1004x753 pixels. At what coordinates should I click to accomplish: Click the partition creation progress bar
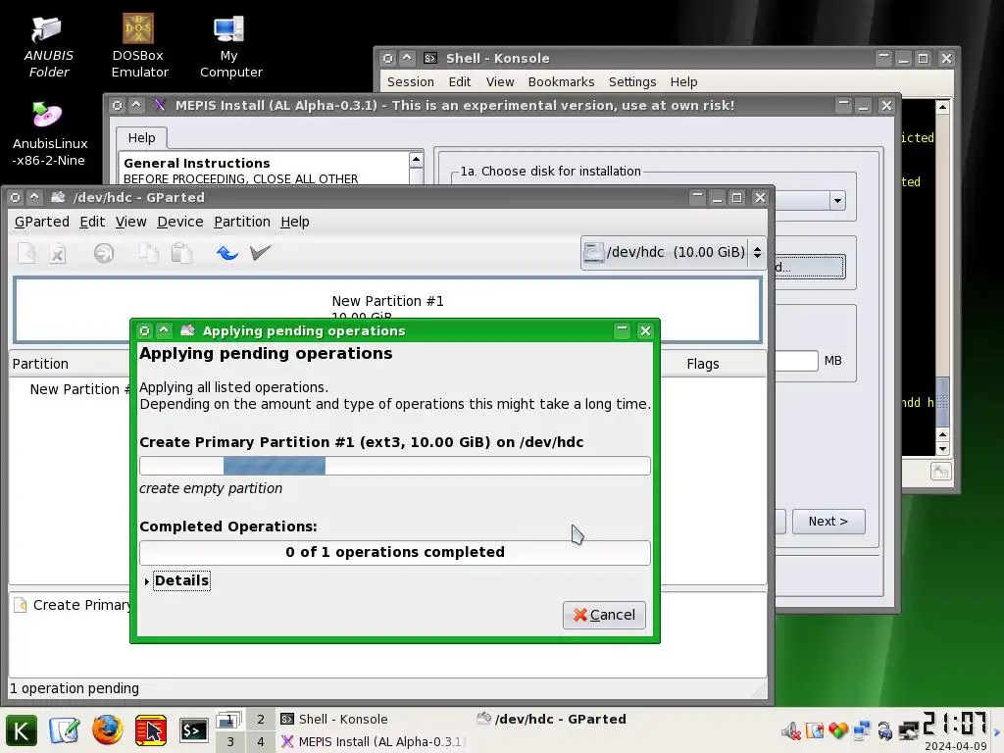click(x=394, y=466)
